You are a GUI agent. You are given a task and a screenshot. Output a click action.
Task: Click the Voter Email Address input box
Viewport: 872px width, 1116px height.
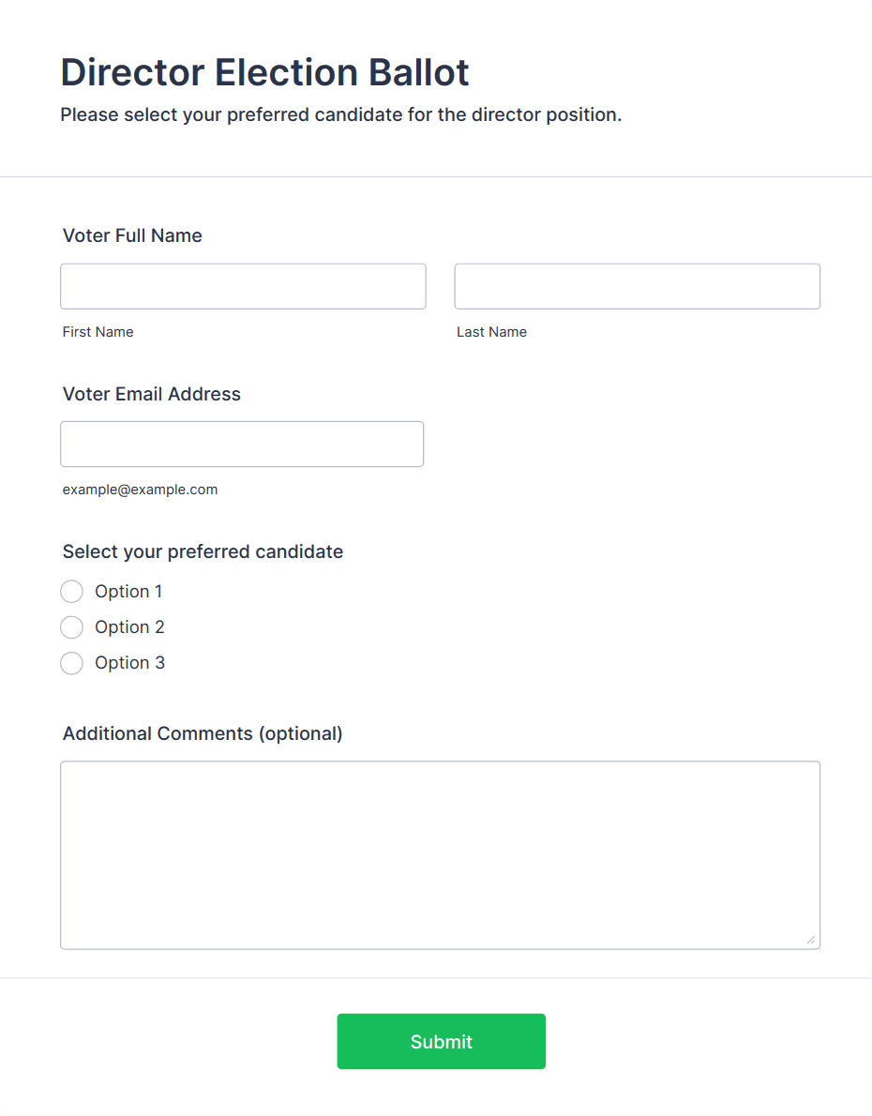pos(242,444)
